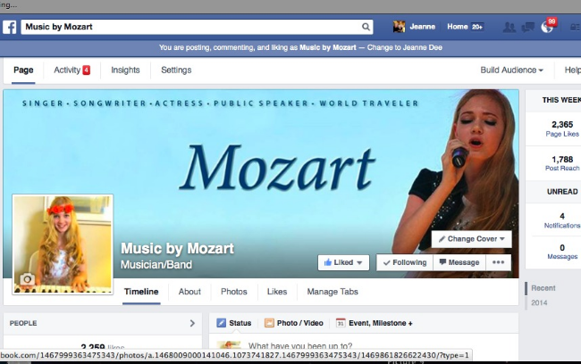The height and width of the screenshot is (364, 581).
Task: Switch to the Activity tab
Action: click(72, 70)
